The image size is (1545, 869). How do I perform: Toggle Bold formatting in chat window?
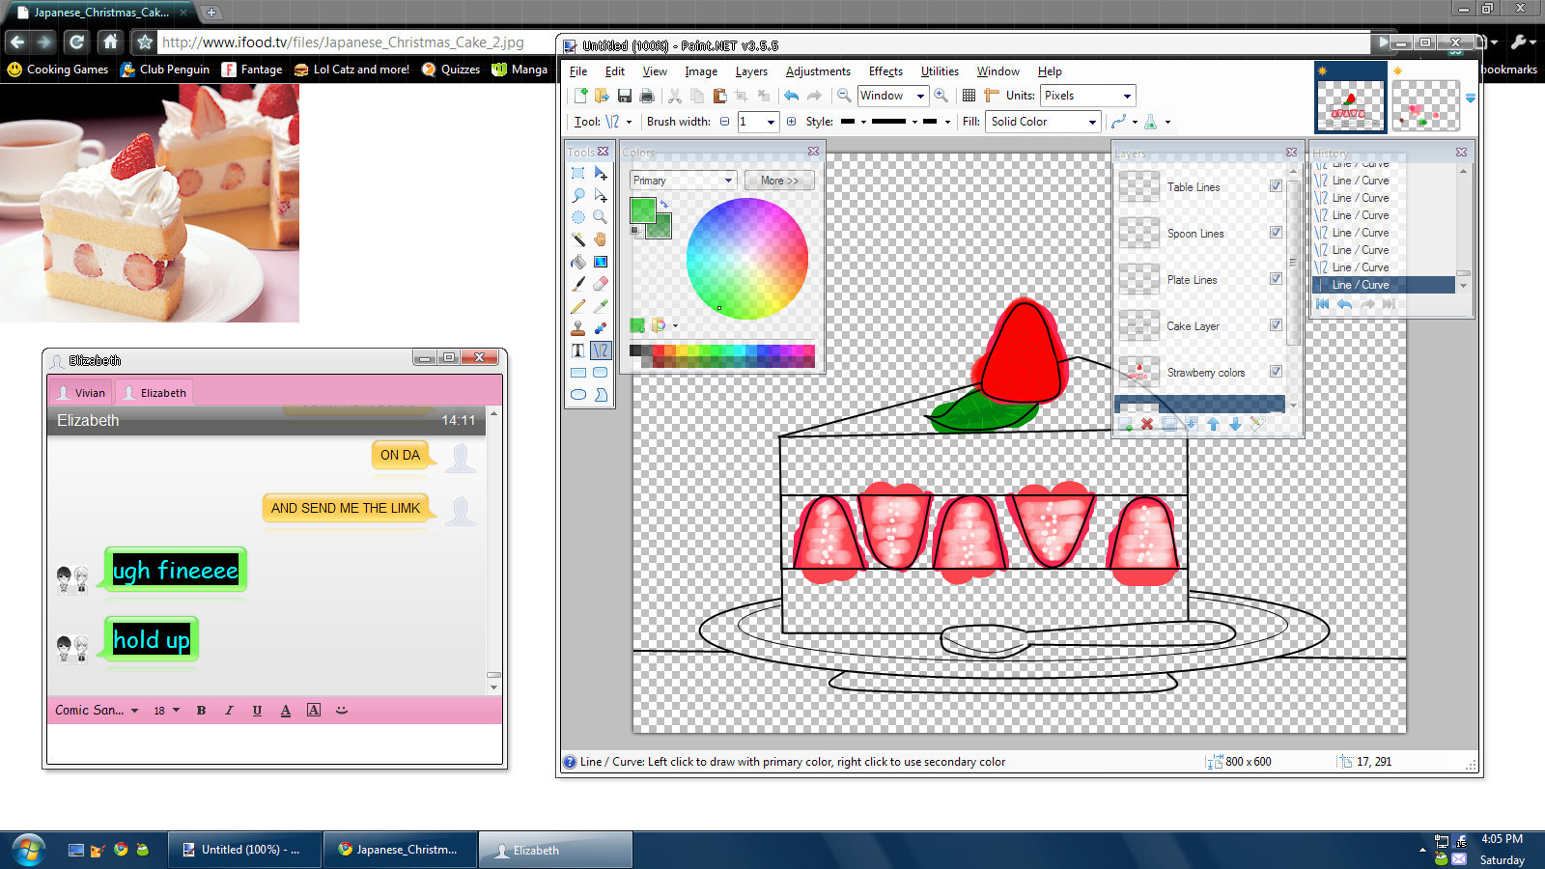pyautogui.click(x=201, y=711)
